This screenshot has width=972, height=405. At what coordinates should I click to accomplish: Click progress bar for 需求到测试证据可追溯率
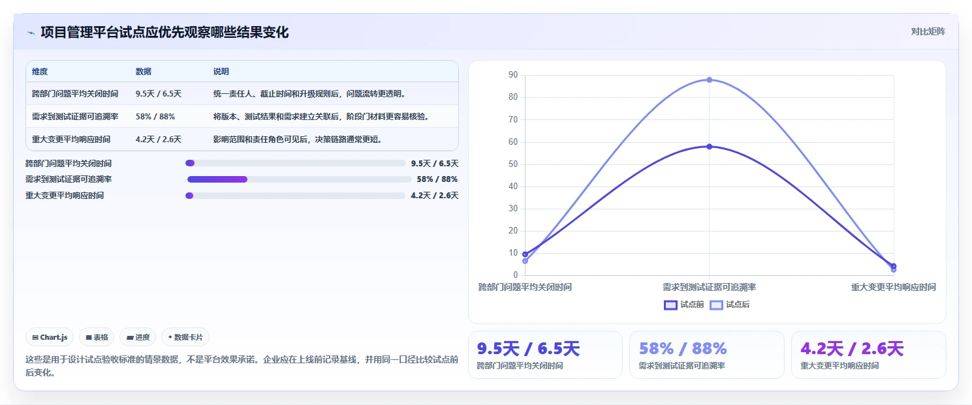tap(299, 179)
